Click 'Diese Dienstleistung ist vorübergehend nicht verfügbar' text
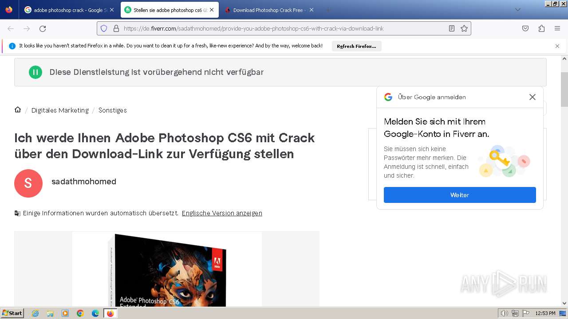Image resolution: width=568 pixels, height=319 pixels. coord(157,72)
